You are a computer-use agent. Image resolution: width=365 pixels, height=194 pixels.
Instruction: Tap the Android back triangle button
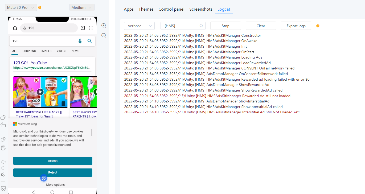pos(34,192)
